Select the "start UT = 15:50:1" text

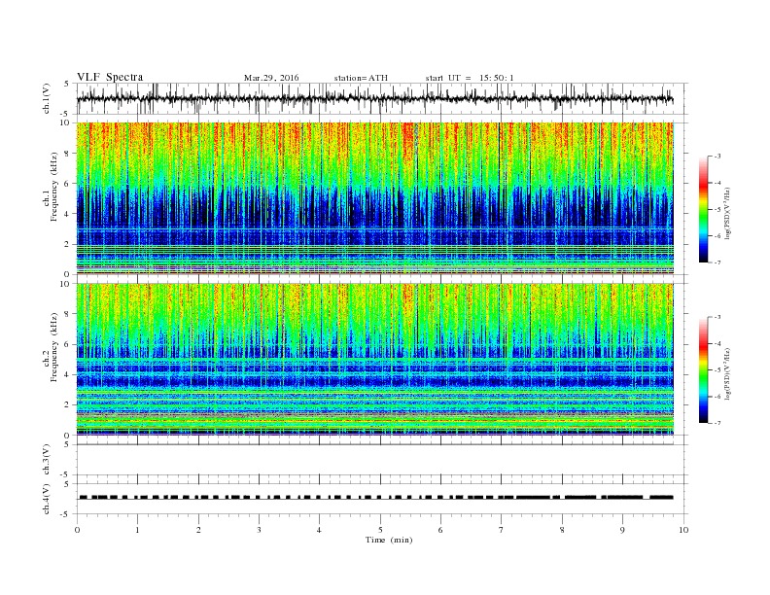pos(470,78)
